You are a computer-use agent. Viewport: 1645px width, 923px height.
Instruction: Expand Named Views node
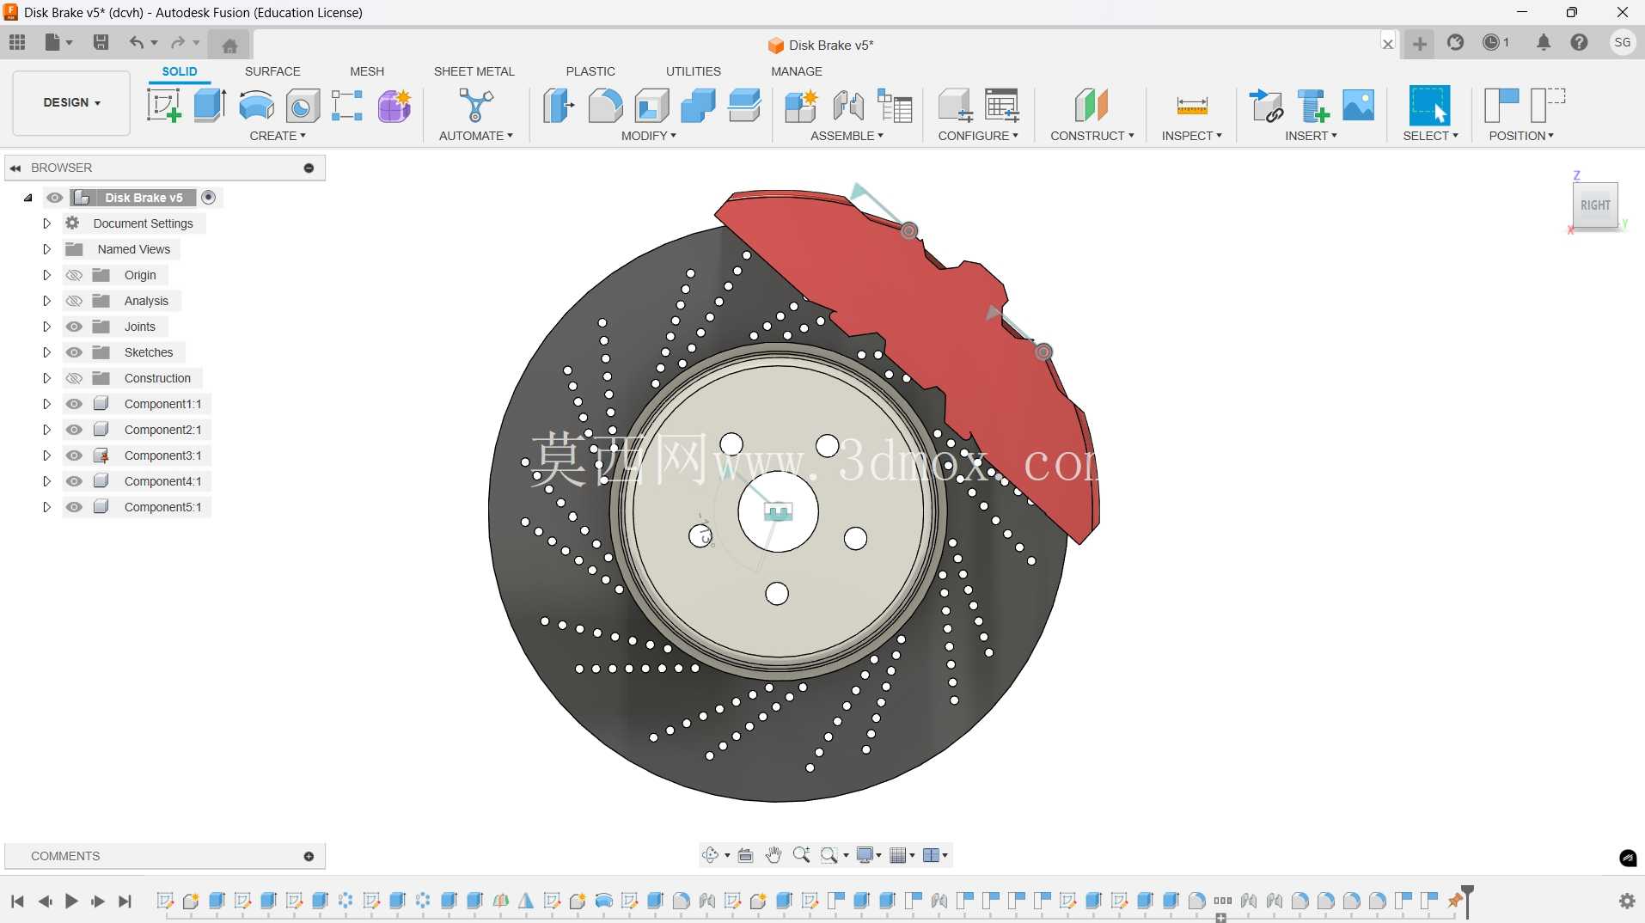(46, 249)
